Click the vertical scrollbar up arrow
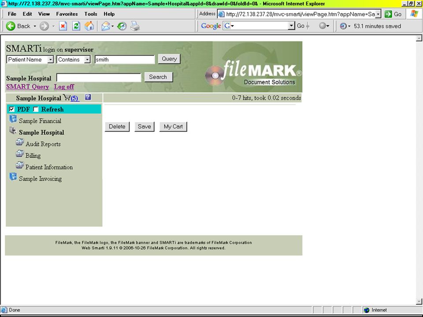423x317 pixels. tap(419, 38)
